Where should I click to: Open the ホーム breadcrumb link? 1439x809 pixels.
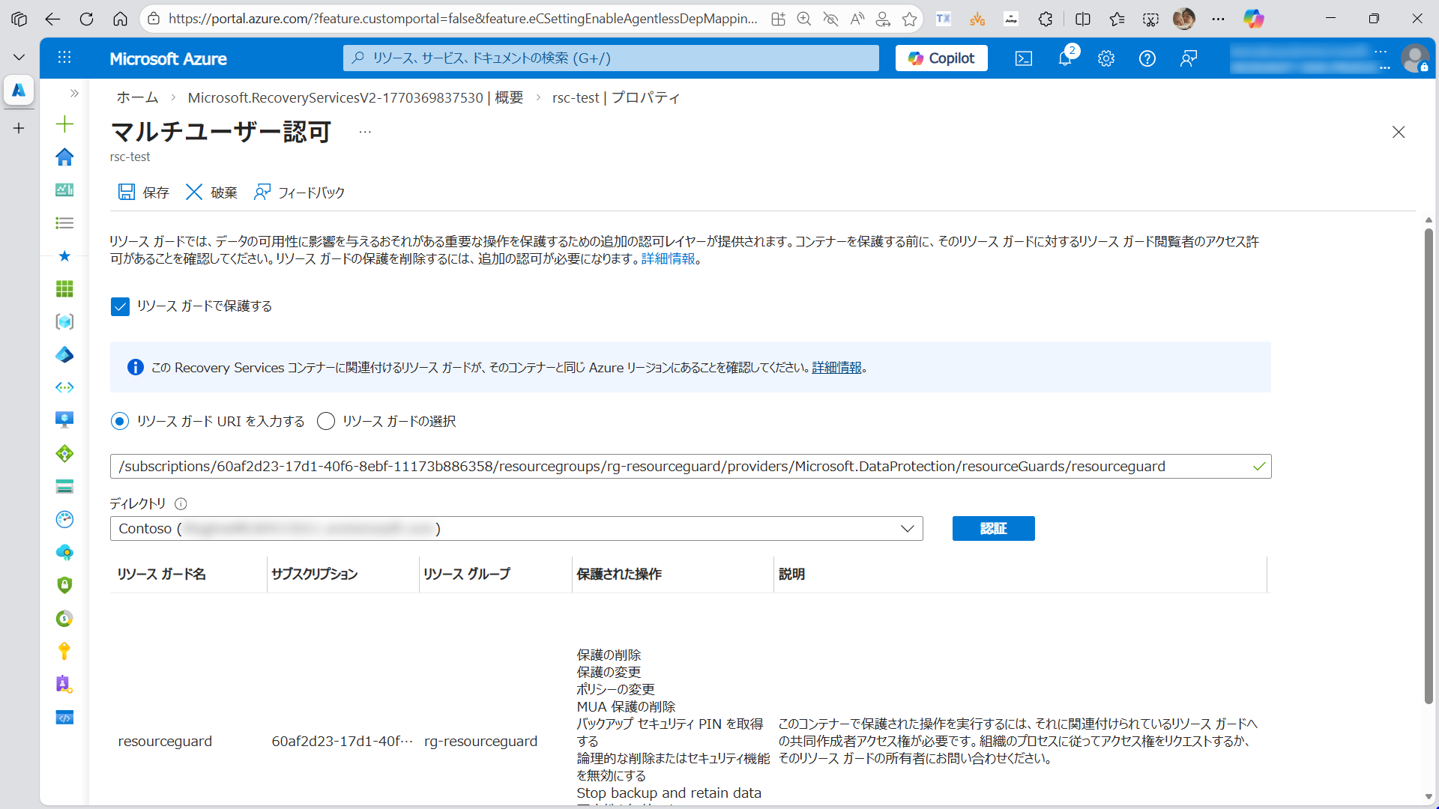point(136,97)
